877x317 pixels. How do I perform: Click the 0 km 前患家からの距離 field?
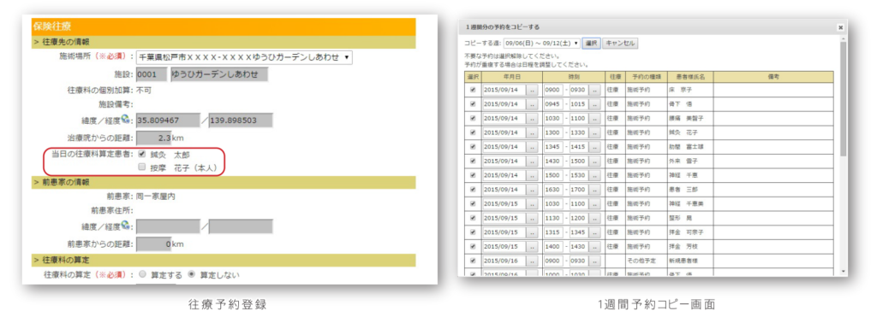pyautogui.click(x=154, y=244)
